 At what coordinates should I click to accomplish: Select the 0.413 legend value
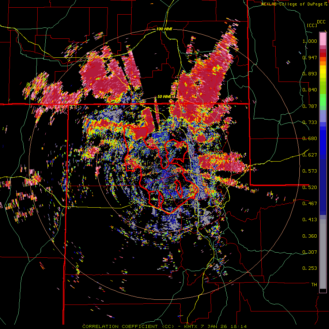coord(310,220)
